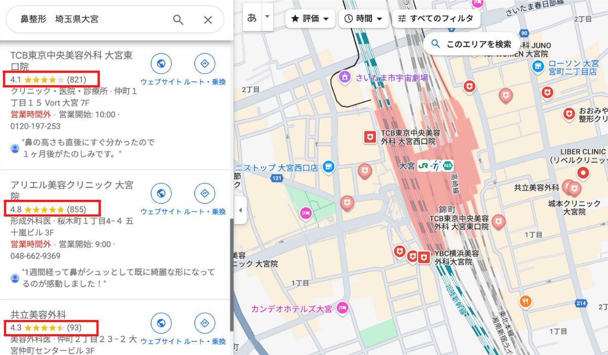Click review quote starting 1週間経って鼻がシュッと
This screenshot has width=608, height=355.
118,278
